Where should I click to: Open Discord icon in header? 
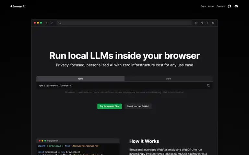(236, 6)
